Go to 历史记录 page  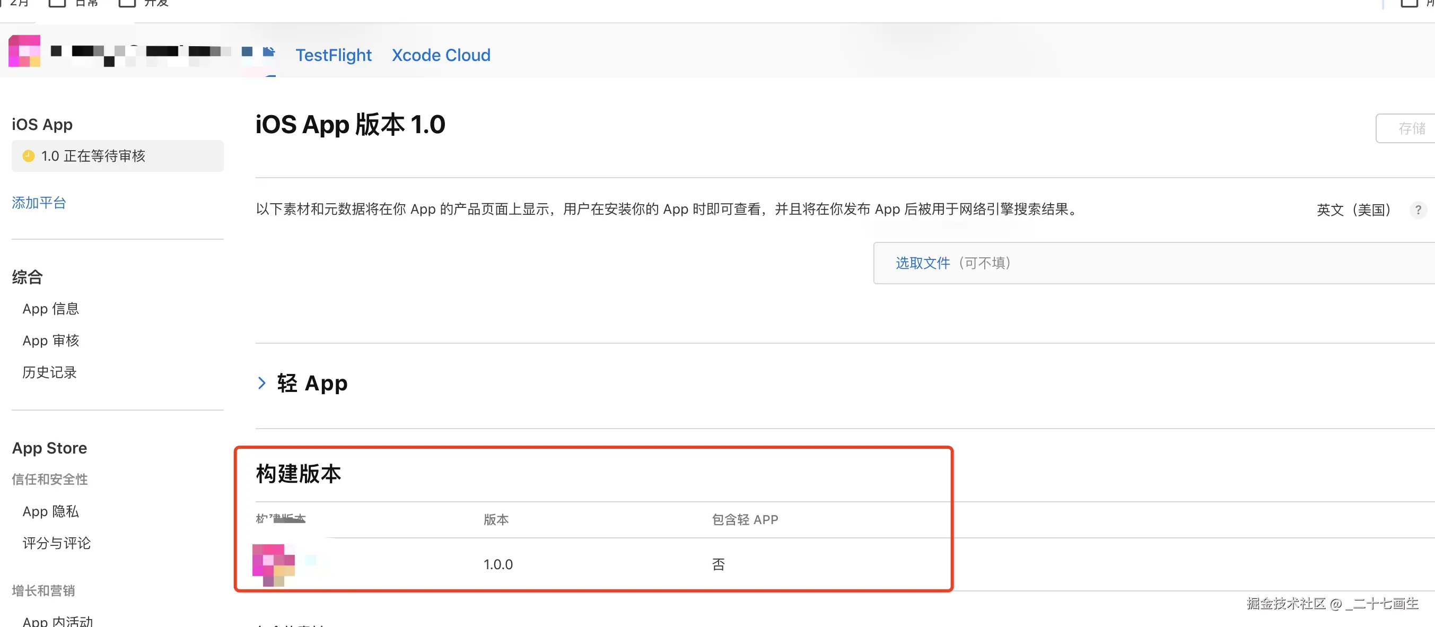(x=49, y=372)
